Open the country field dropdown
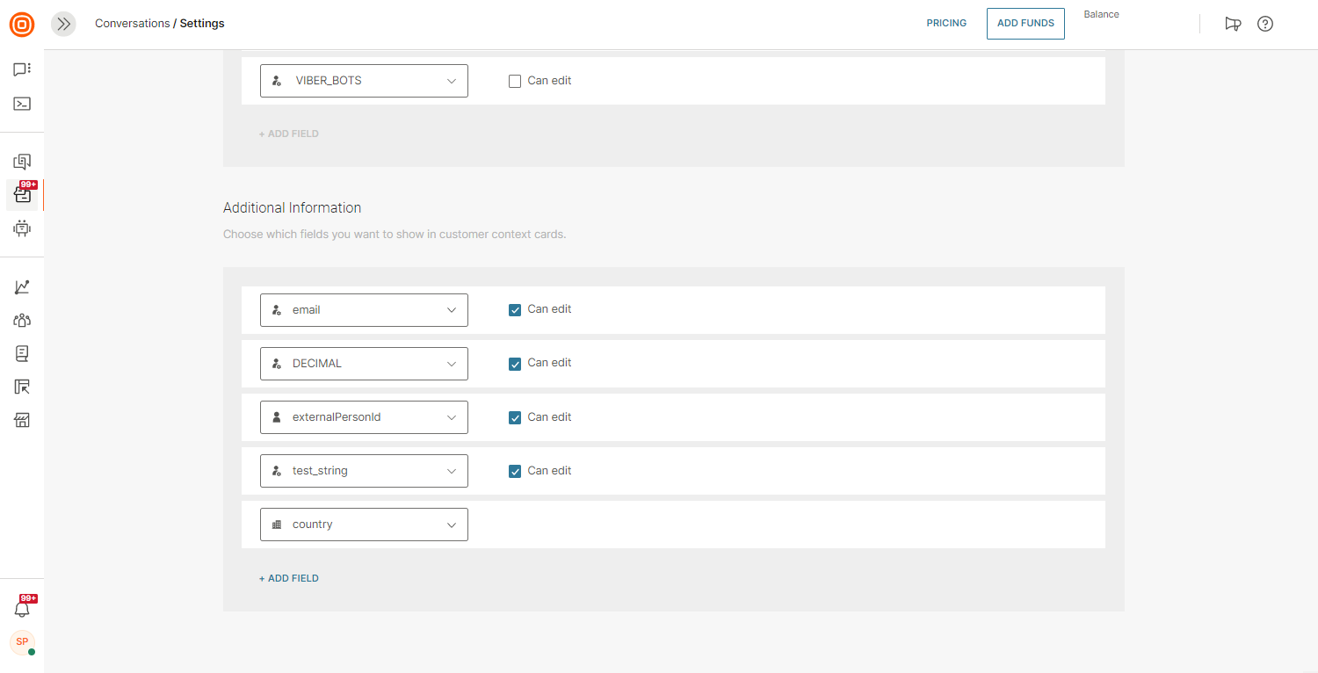This screenshot has width=1318, height=673. pos(364,525)
